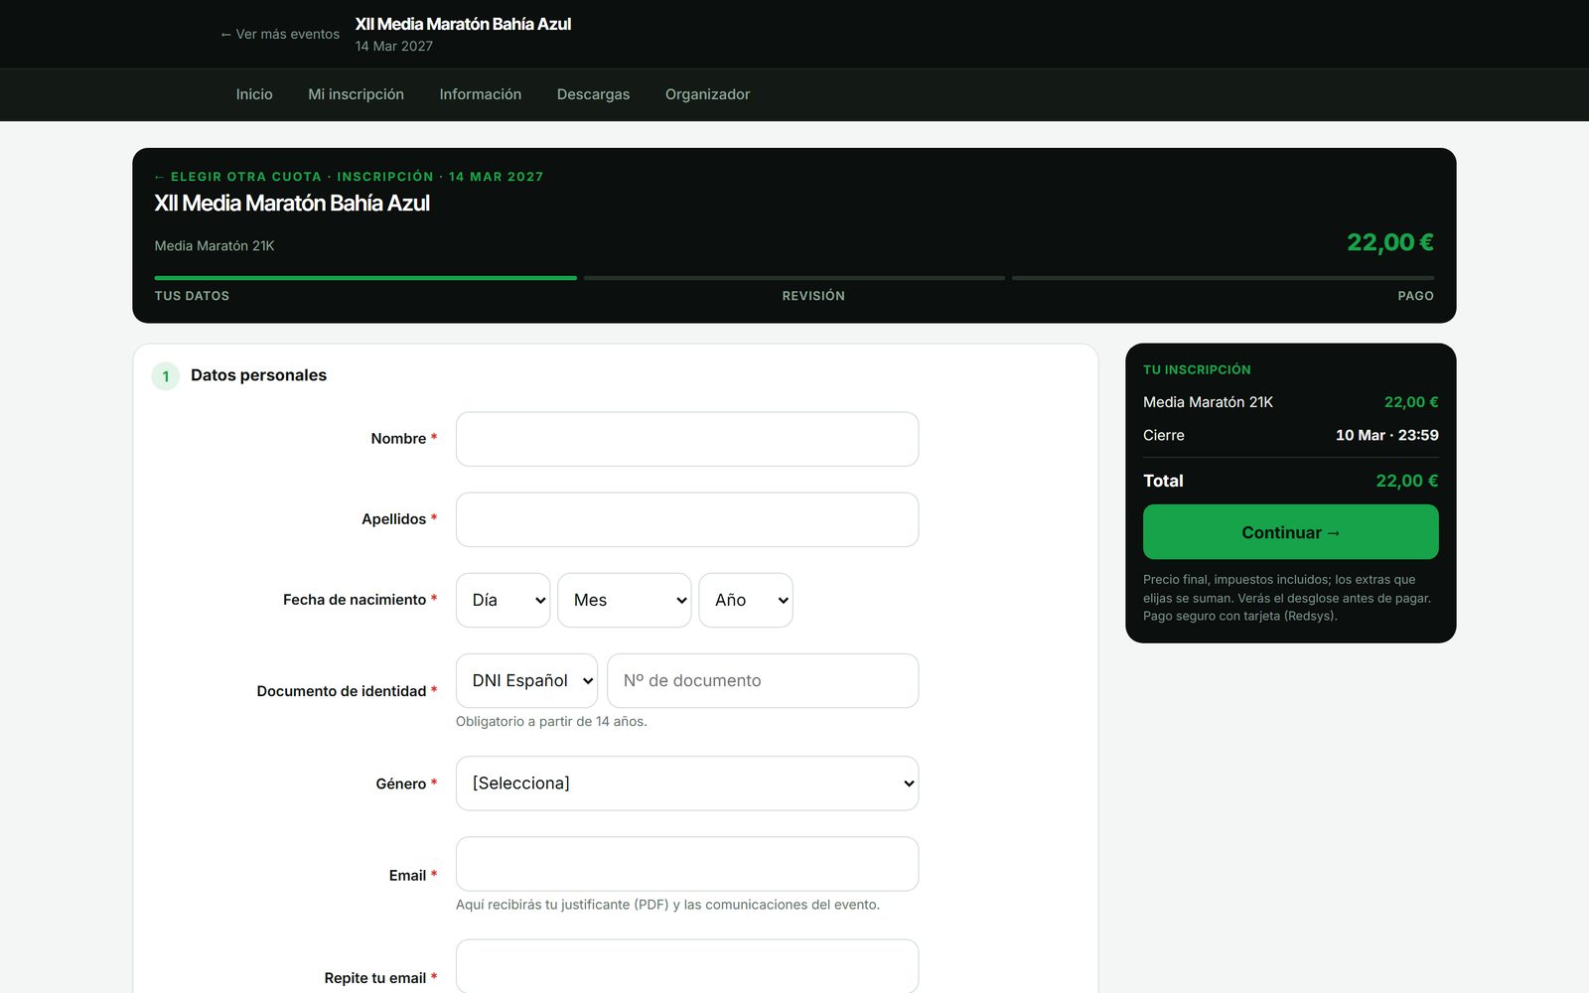Go to Mi inscripción tab
The height and width of the screenshot is (993, 1589).
point(356,94)
